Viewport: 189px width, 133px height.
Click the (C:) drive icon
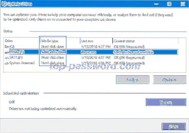[6, 47]
